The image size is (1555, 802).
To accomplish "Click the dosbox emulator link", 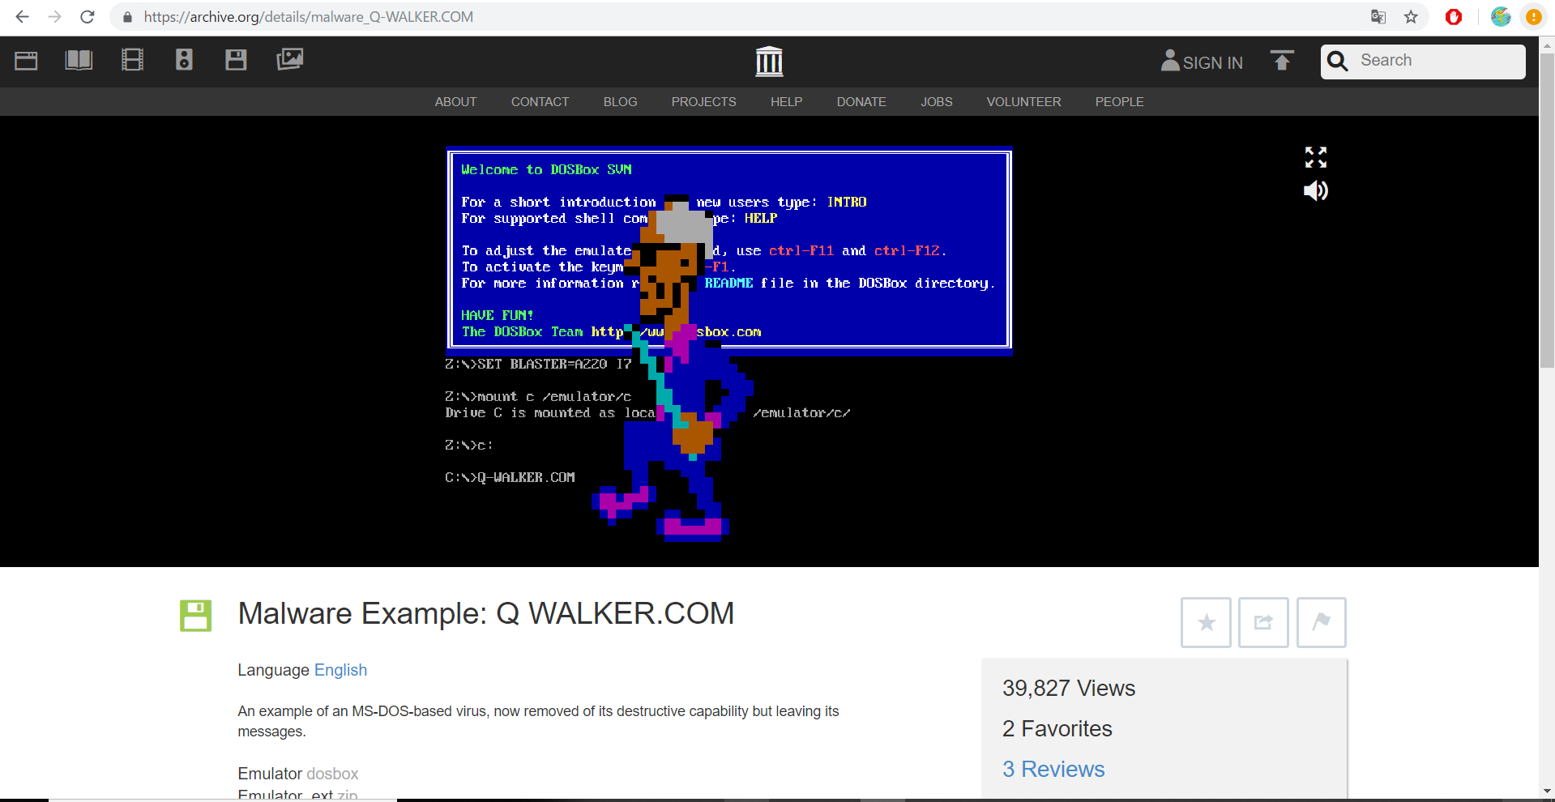I will pyautogui.click(x=332, y=774).
